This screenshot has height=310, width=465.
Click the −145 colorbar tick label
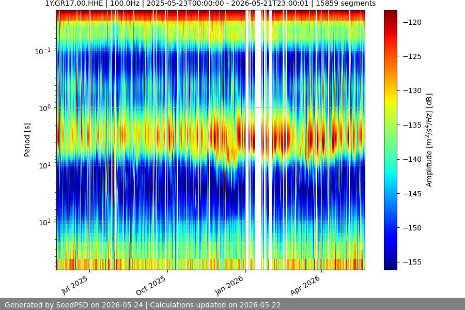pos(412,194)
